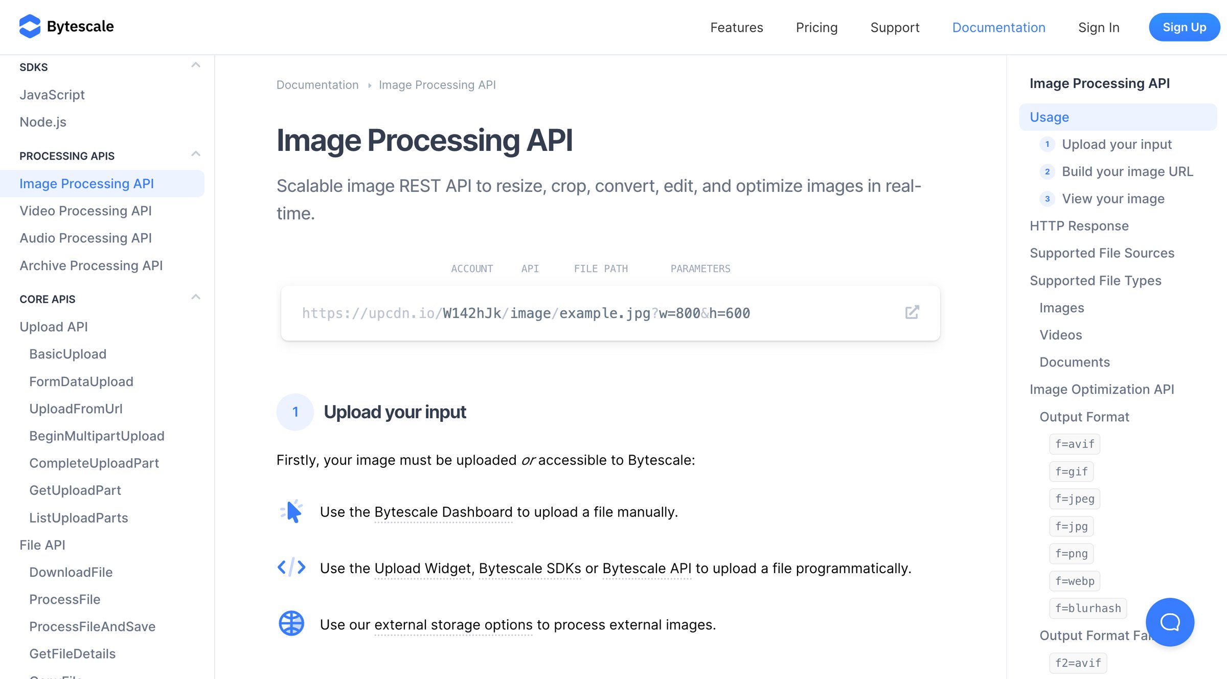Follow the Upload Widget link
The width and height of the screenshot is (1227, 679).
point(423,568)
